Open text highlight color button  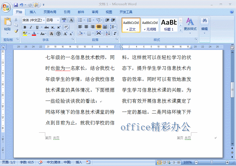[x=25, y=34]
